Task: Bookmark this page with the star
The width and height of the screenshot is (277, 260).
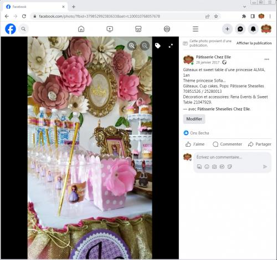Action: click(216, 16)
